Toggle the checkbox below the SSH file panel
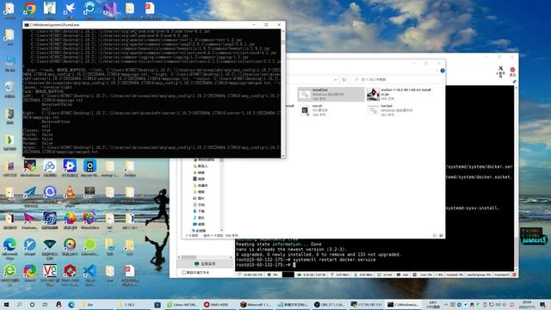 (x=183, y=272)
